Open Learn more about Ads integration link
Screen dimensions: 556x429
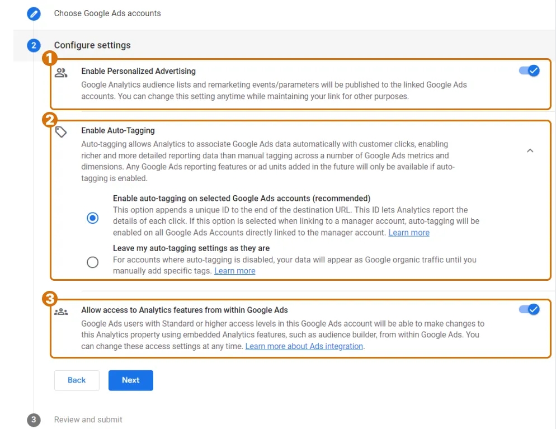(304, 346)
